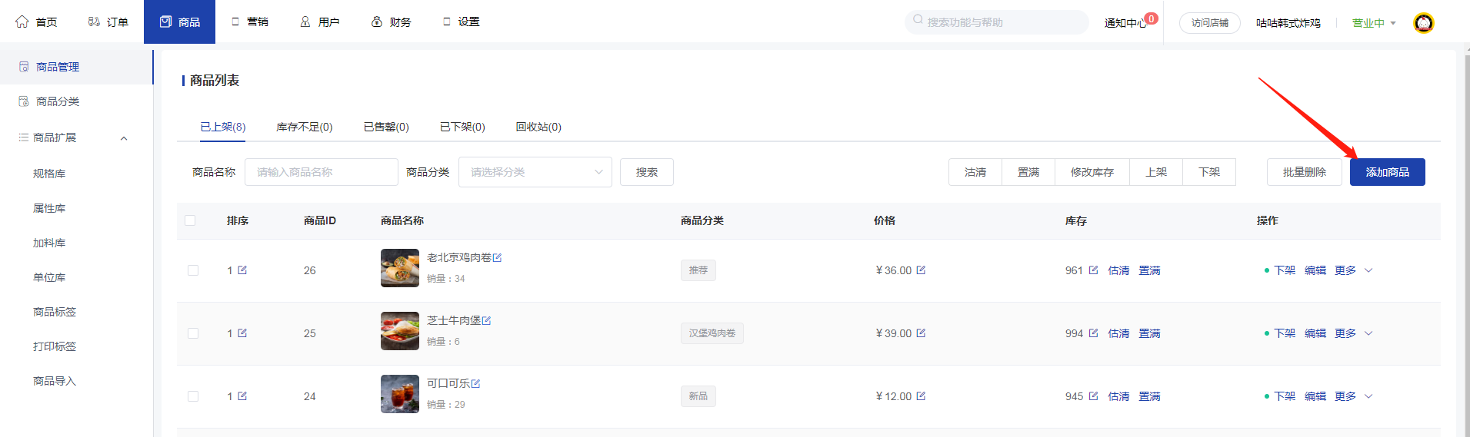Viewport: 1470px width, 437px height.
Task: Tick the select-all checkbox in table header
Action: click(190, 220)
